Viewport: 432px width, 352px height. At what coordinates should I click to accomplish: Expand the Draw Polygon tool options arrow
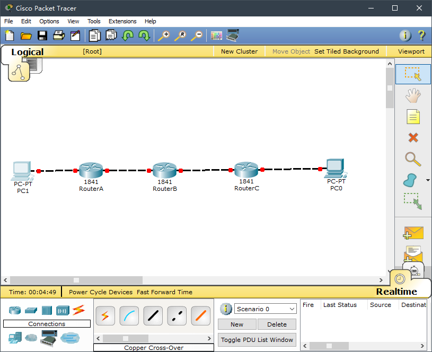coord(428,180)
